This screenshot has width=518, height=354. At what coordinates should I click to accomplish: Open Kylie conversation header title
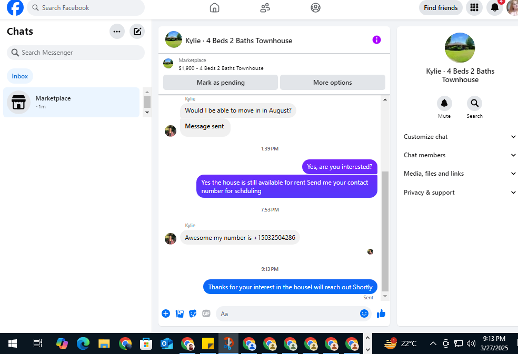[238, 41]
